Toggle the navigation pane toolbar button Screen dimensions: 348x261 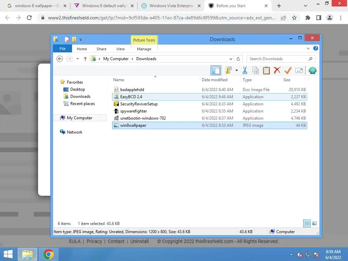(x=215, y=71)
